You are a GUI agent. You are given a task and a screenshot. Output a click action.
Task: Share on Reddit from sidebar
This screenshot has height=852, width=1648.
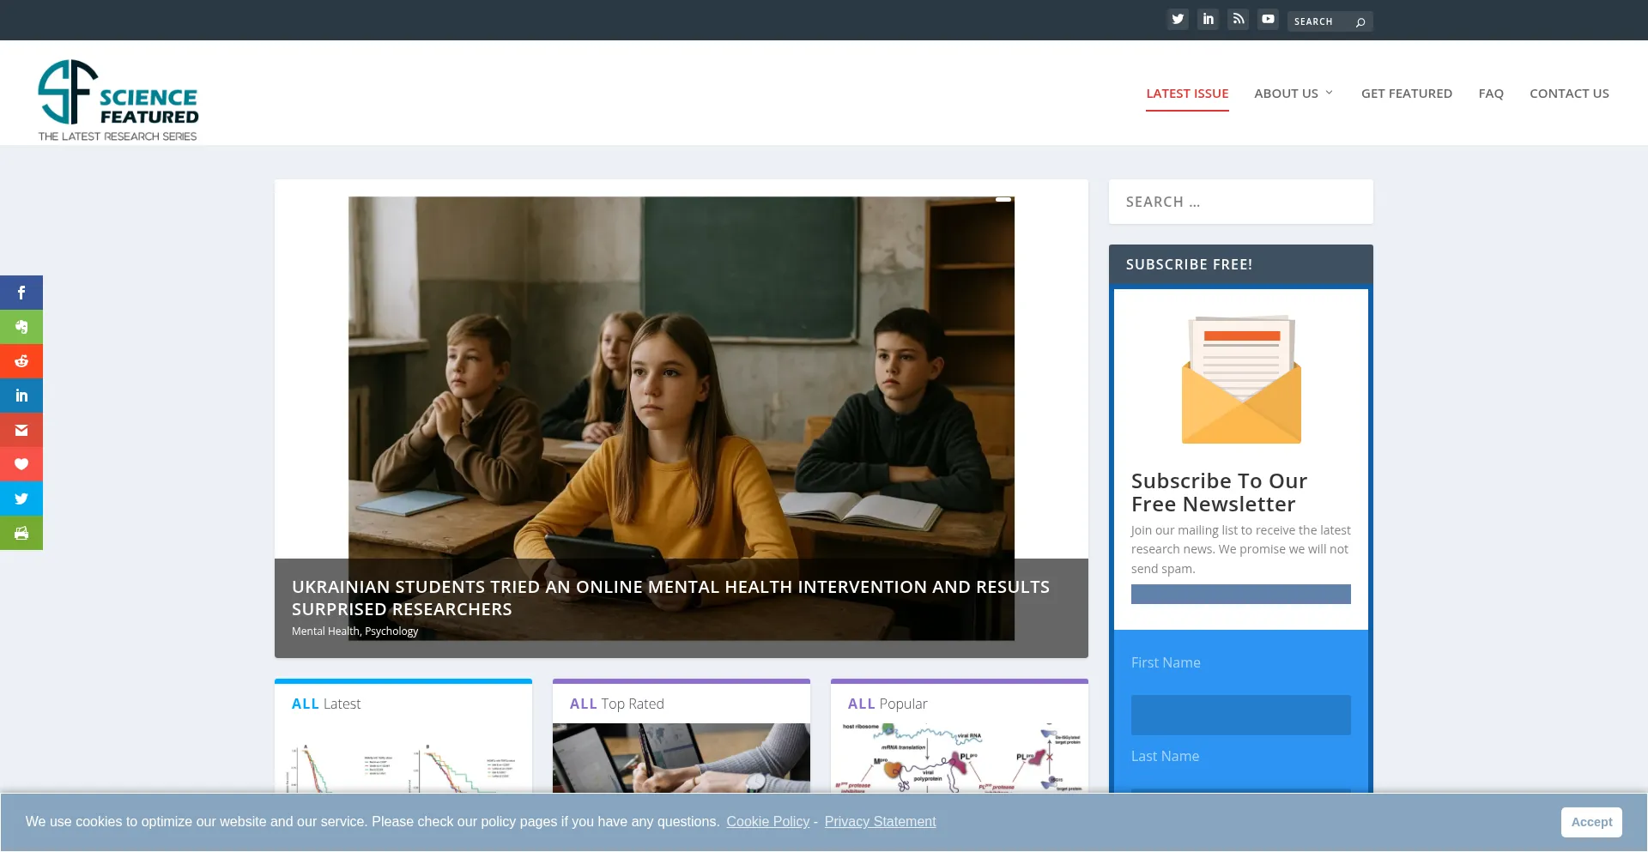21,361
